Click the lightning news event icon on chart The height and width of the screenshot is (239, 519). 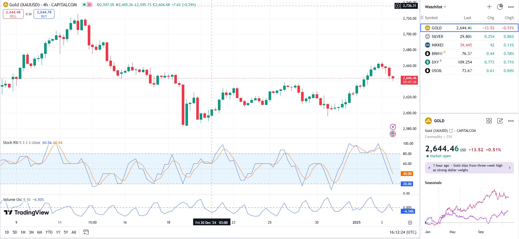393,127
